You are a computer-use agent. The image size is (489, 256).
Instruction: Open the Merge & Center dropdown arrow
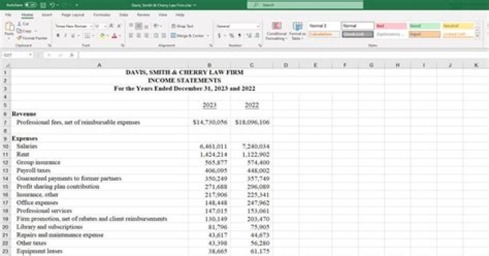(208, 35)
